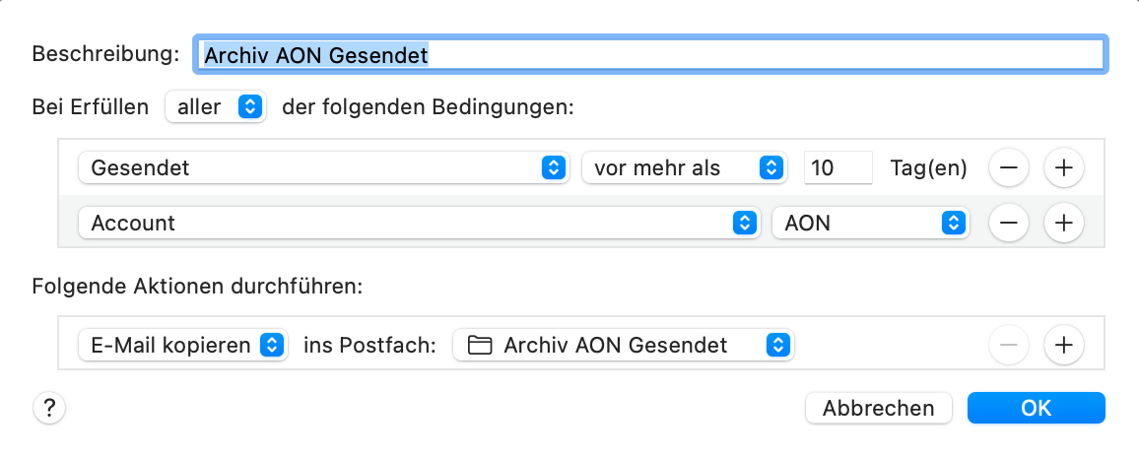The width and height of the screenshot is (1139, 457).
Task: Confirm the rule with OK
Action: click(1036, 408)
